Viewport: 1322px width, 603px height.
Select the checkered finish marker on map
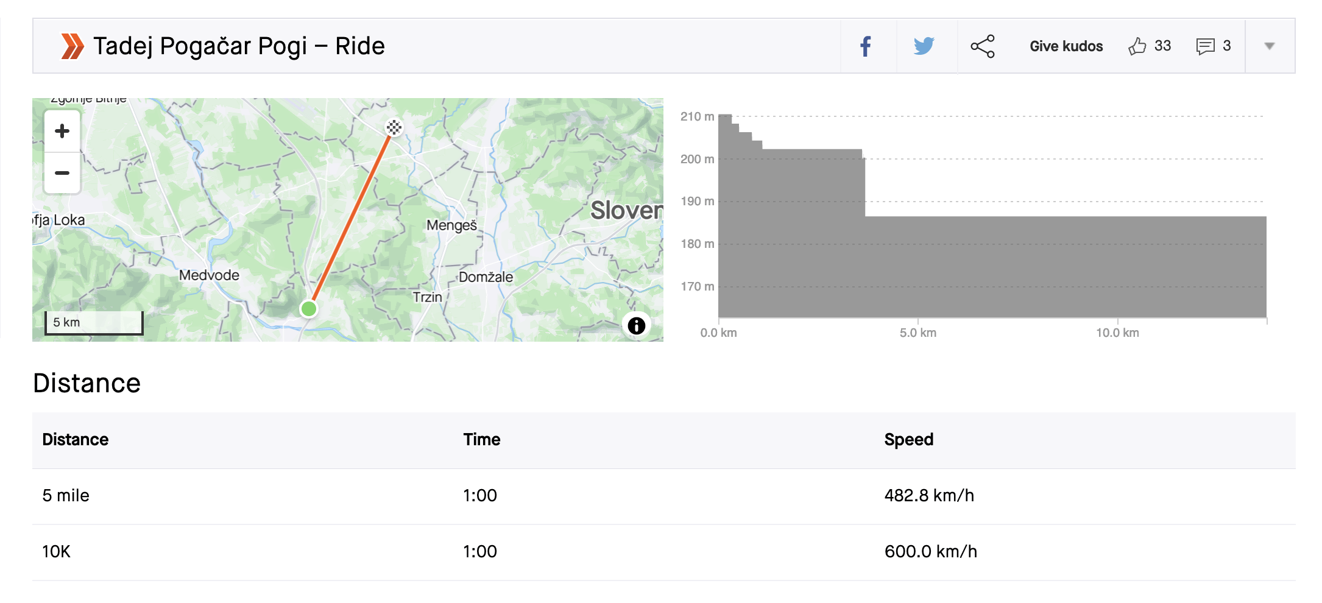[x=394, y=127]
